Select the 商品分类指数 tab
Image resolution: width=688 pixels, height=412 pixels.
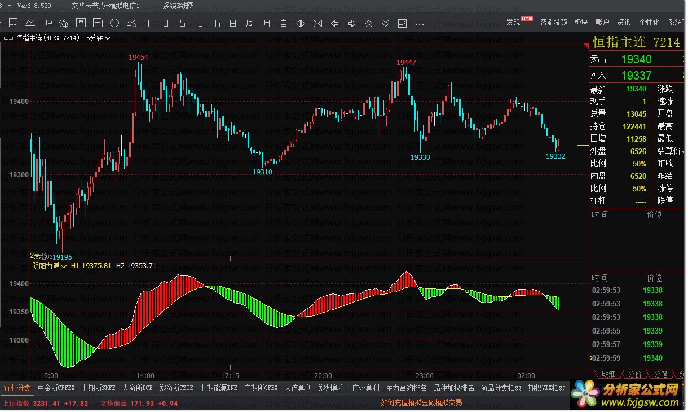pos(501,388)
